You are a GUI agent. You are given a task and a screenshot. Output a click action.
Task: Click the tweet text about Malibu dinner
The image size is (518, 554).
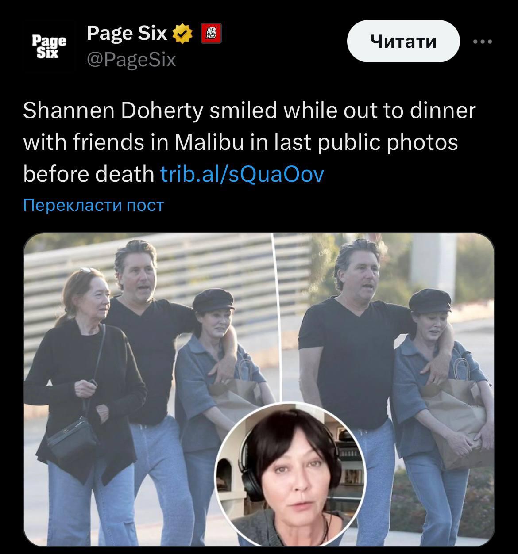tap(249, 142)
